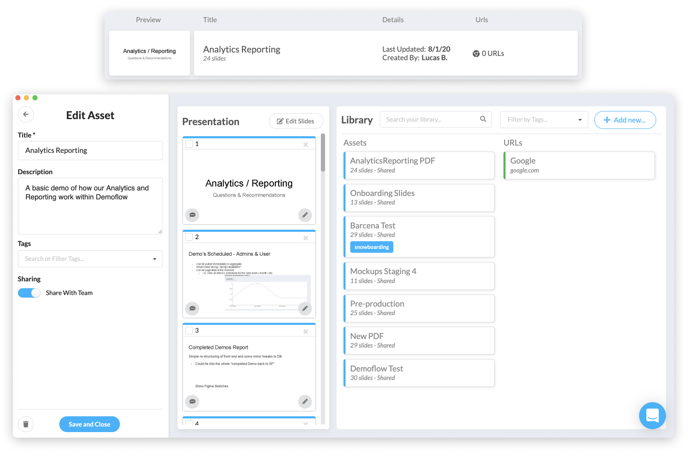Open the chat support bubble
This screenshot has height=456, width=695.
652,415
